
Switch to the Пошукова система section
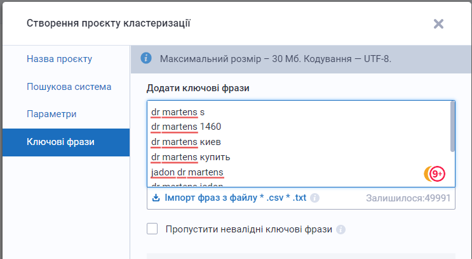(x=69, y=87)
